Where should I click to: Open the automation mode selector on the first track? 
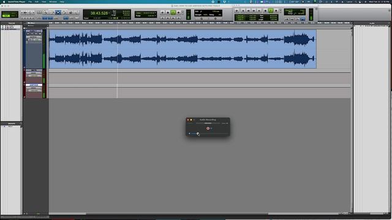(x=37, y=40)
